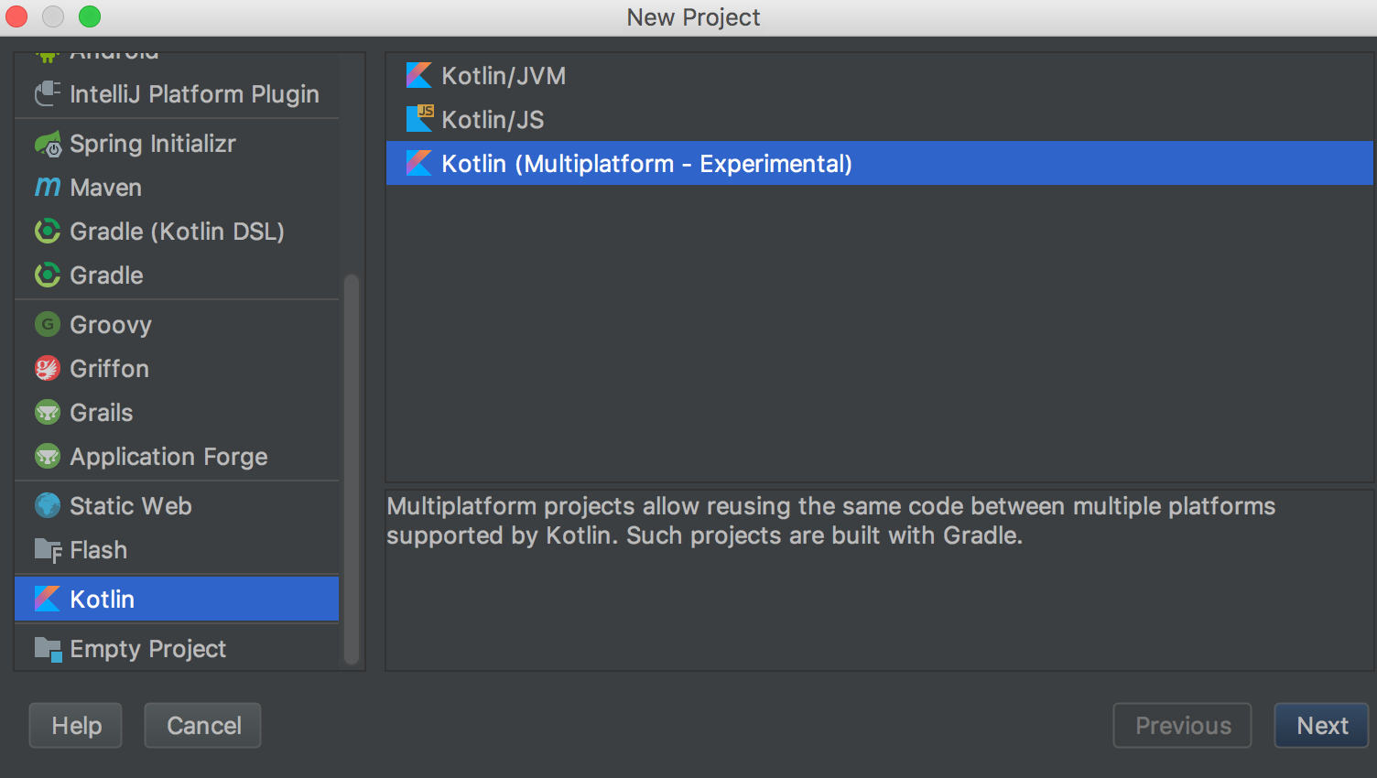Click the Kotlin/JS template icon

(x=419, y=119)
